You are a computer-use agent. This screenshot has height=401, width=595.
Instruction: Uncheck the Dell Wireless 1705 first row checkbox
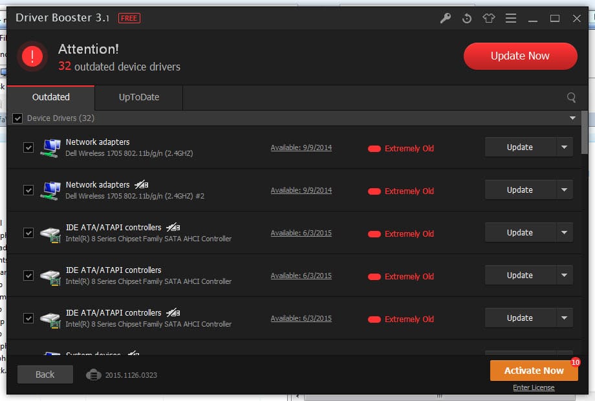[28, 147]
